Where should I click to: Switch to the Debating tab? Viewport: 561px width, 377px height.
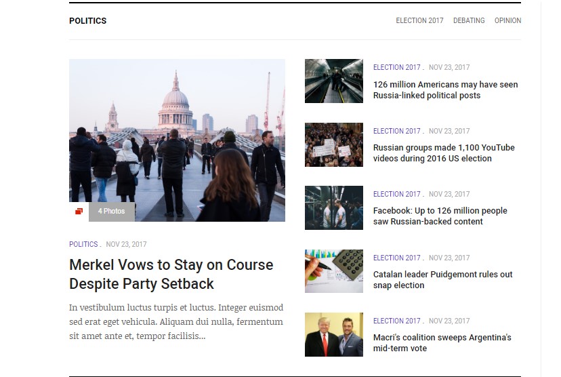(x=469, y=21)
